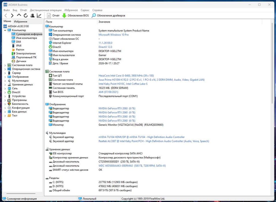Viewport: 276px width, 202px height.
Task: Click the Устройства tree icon
Action: [x=9, y=96]
